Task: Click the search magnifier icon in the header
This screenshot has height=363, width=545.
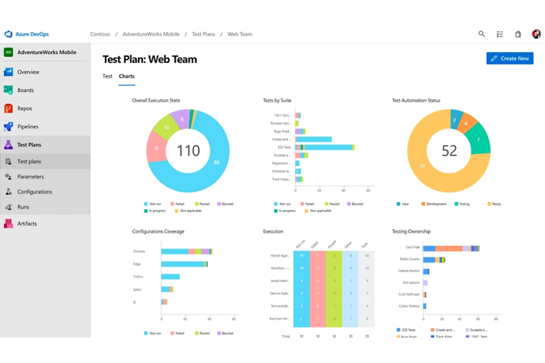Action: [482, 34]
